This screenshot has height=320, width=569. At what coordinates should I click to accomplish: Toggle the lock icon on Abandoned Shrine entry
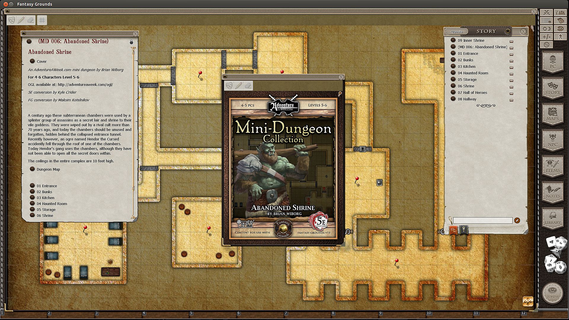click(132, 42)
